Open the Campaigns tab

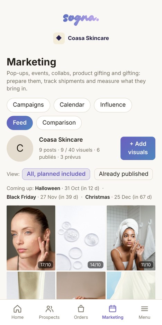pyautogui.click(x=28, y=105)
